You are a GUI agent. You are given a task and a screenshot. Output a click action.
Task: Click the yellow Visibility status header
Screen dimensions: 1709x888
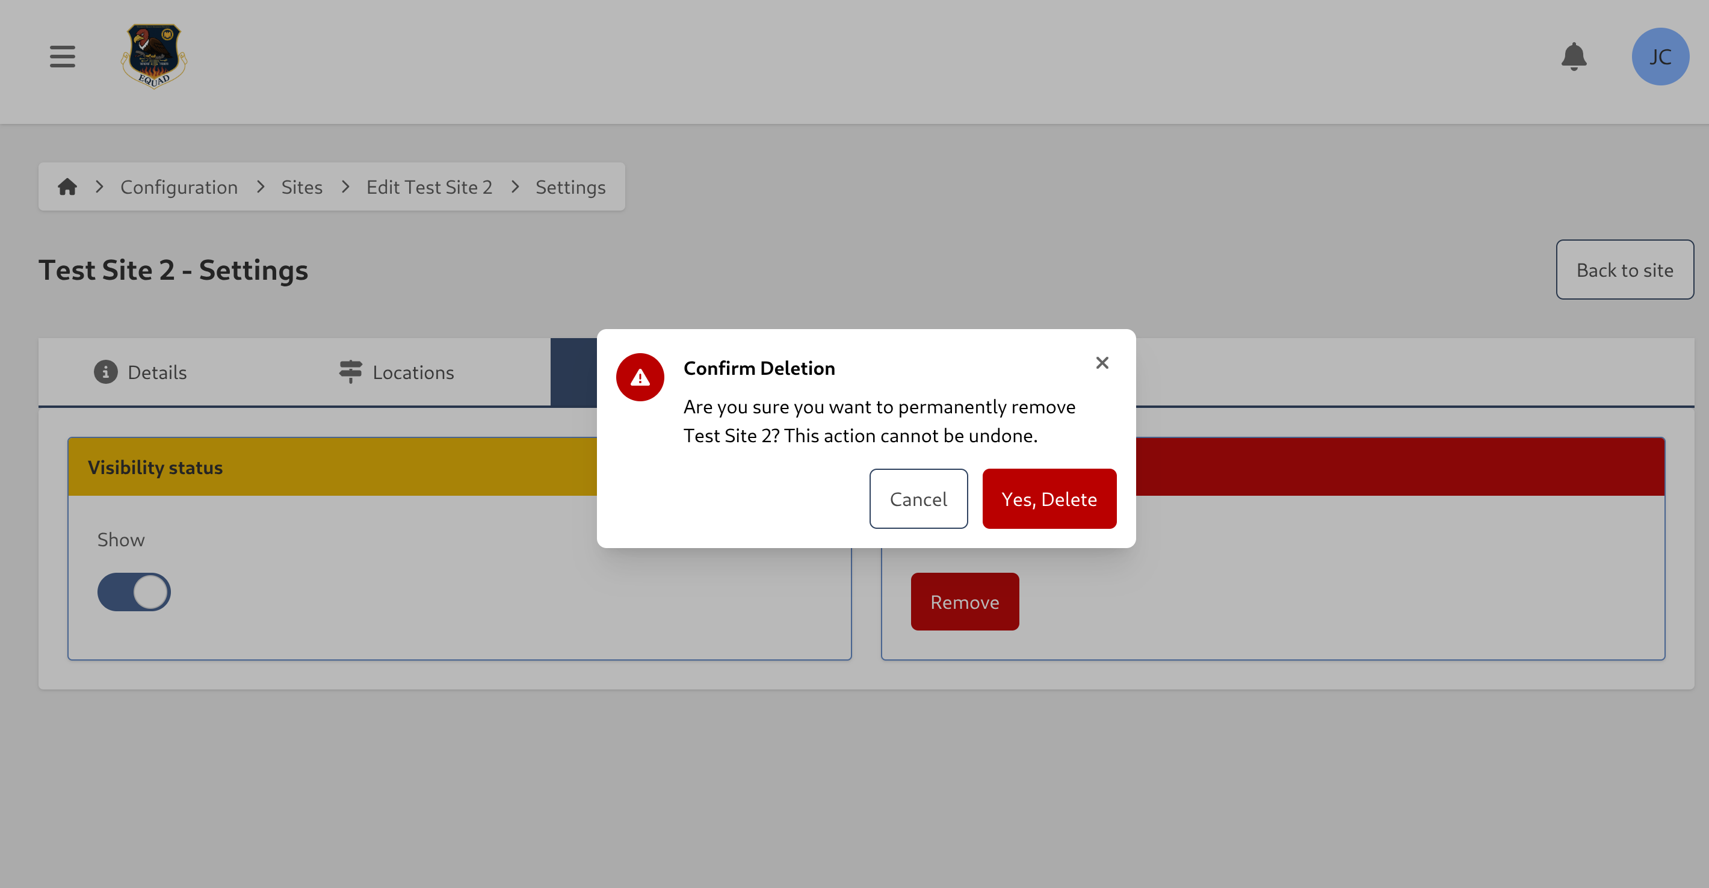(155, 466)
